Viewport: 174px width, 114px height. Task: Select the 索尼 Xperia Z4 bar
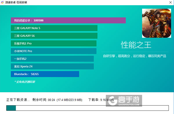pyautogui.click(x=52, y=66)
